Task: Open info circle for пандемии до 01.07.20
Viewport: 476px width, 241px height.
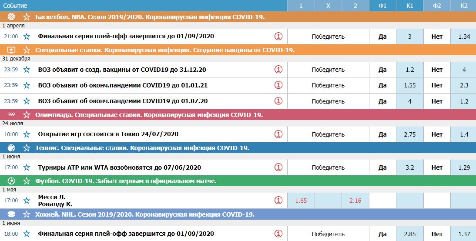Action: click(278, 101)
